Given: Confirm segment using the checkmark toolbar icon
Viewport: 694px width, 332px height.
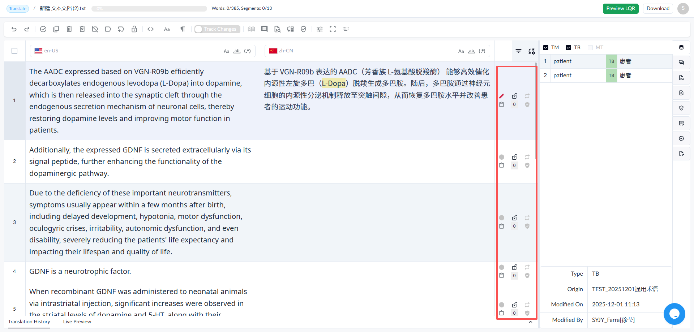Looking at the screenshot, I should tap(43, 29).
